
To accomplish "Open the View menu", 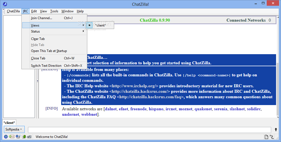I will coord(43,11).
